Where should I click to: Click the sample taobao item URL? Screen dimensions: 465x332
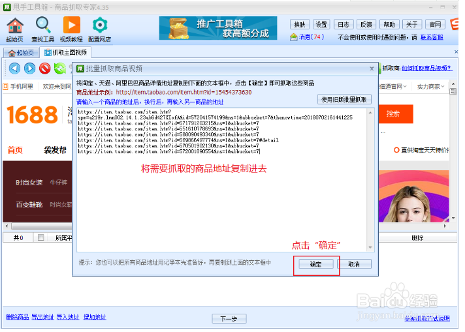click(184, 93)
